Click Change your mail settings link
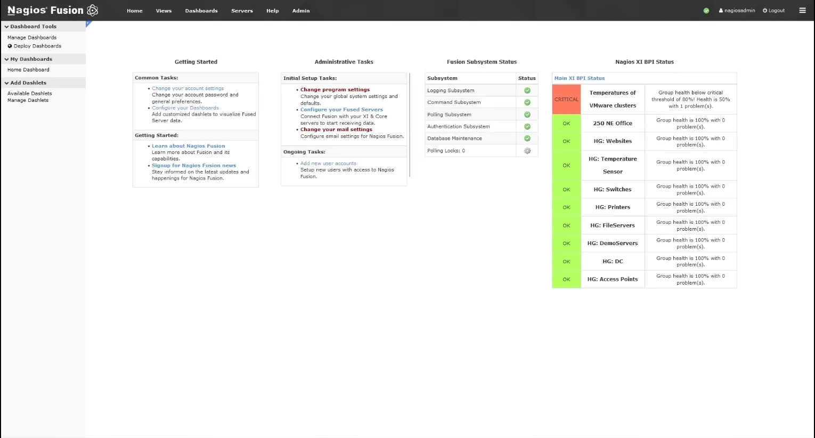 pos(336,129)
